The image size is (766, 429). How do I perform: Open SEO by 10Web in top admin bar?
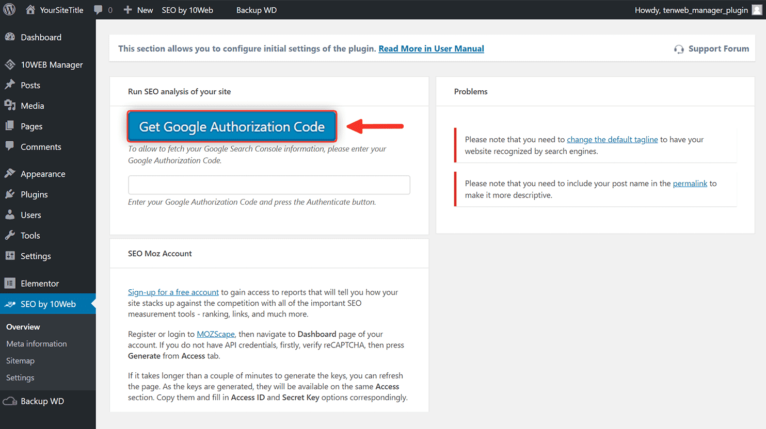point(187,10)
